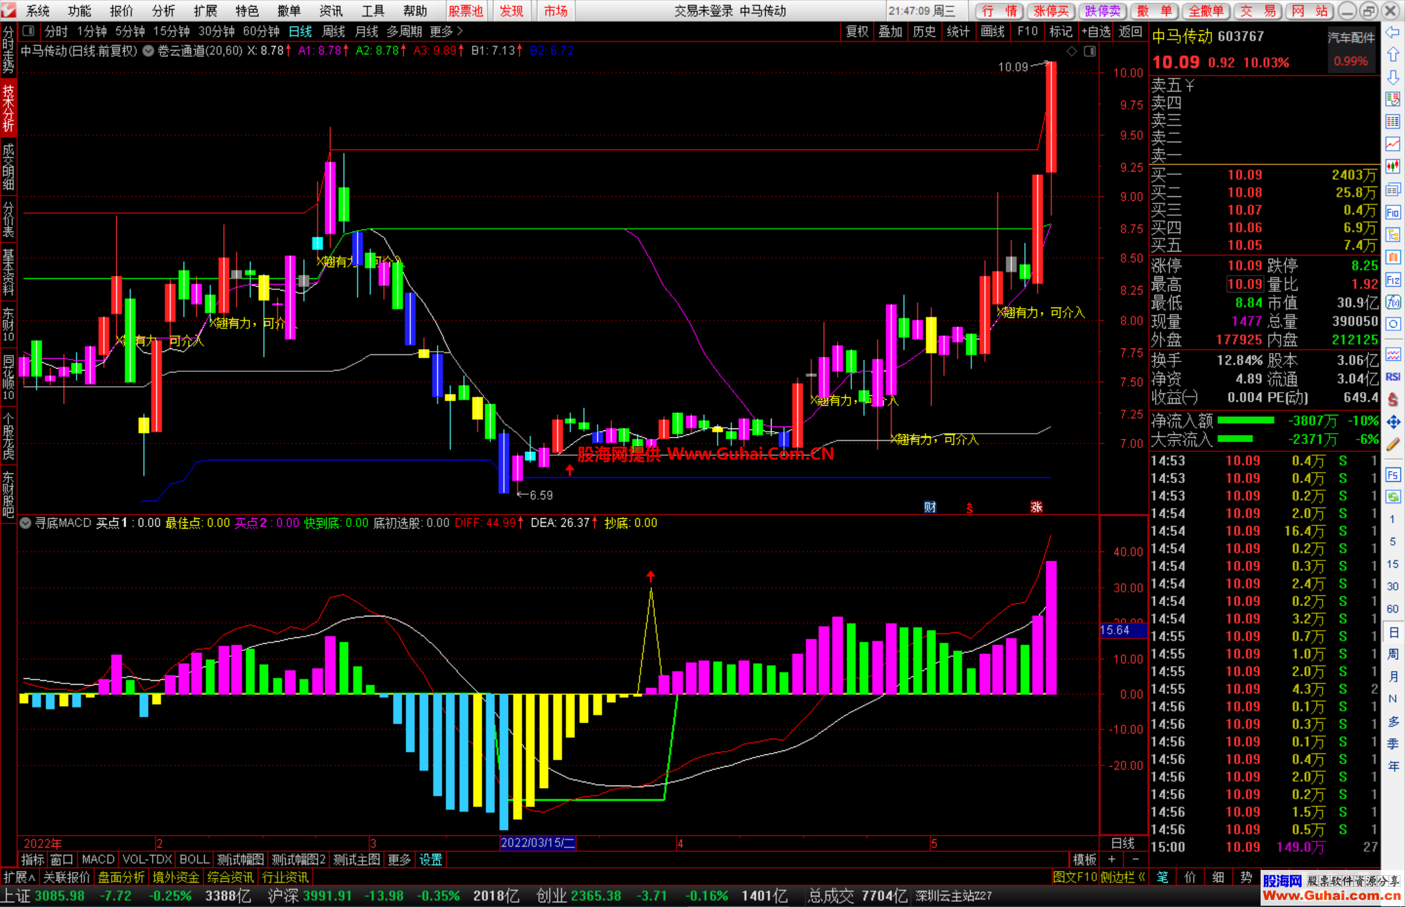Open the 功能 menu
The width and height of the screenshot is (1405, 907).
pos(79,11)
